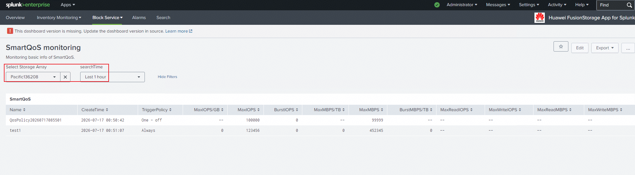Image resolution: width=635 pixels, height=175 pixels.
Task: Click MaxIOPS value 123456
Action: pyautogui.click(x=253, y=131)
